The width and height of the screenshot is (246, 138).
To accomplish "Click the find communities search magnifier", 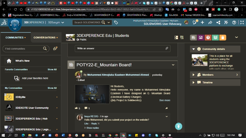I will (45, 48).
